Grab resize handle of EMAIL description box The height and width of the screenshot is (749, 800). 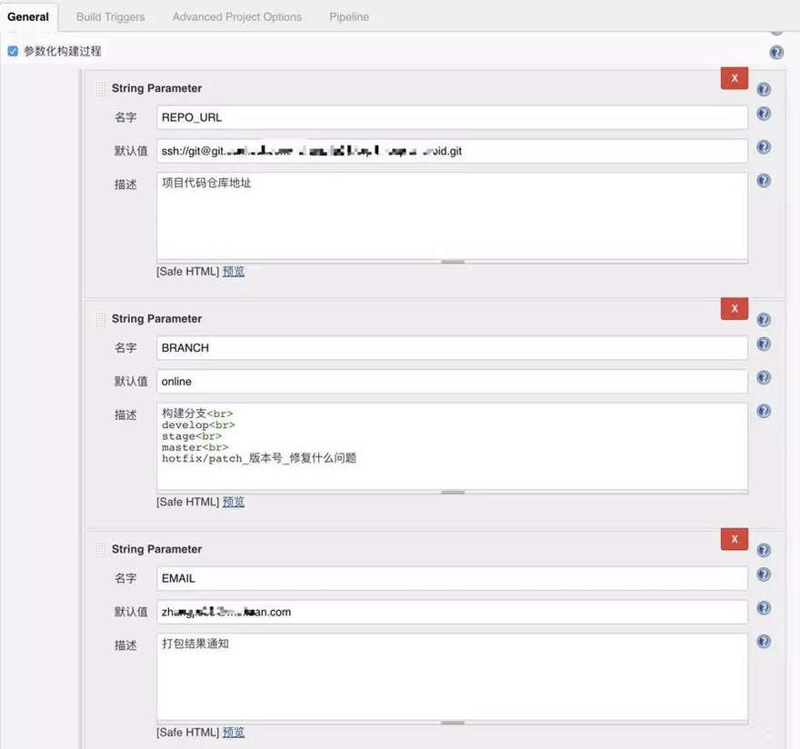point(453,723)
